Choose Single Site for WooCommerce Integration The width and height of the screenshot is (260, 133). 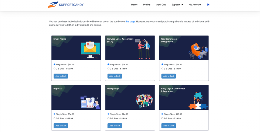pos(162,64)
